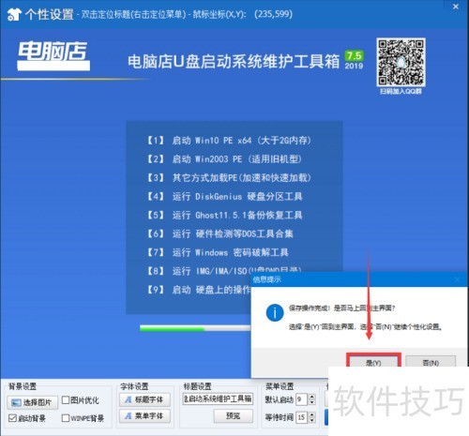This screenshot has width=469, height=436.
Task: Enable the WINPE背景 checkbox
Action: tap(66, 418)
